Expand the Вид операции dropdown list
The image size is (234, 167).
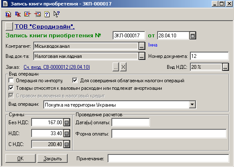[192, 104]
